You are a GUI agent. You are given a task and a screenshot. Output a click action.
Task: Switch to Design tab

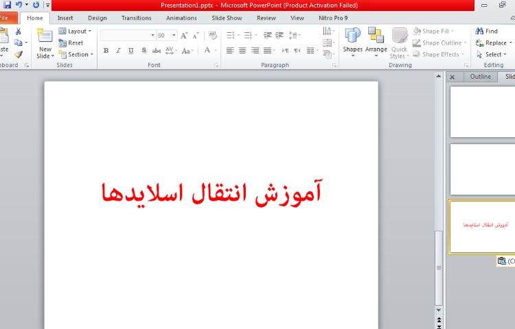pyautogui.click(x=98, y=18)
